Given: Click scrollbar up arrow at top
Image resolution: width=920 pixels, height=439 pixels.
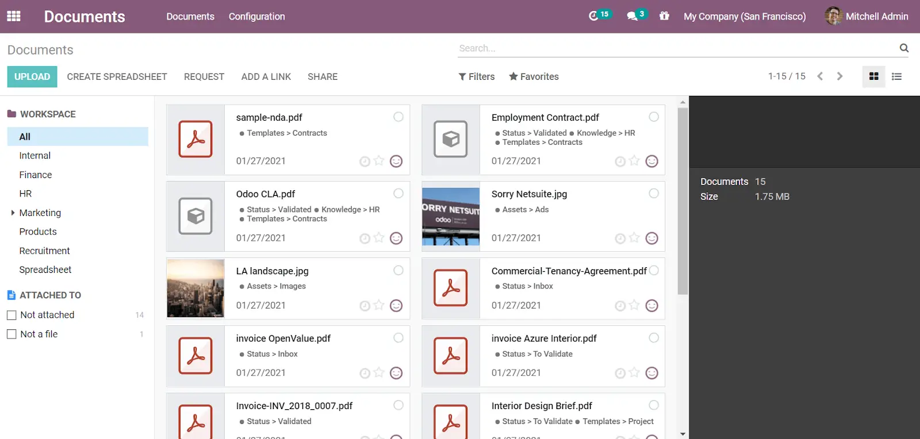Looking at the screenshot, I should [683, 102].
